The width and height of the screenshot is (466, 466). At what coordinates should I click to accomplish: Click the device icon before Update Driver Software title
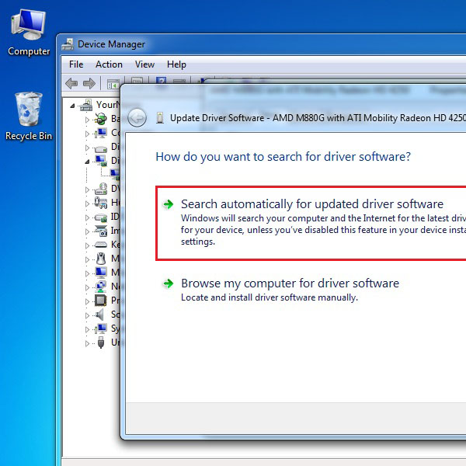click(x=160, y=118)
